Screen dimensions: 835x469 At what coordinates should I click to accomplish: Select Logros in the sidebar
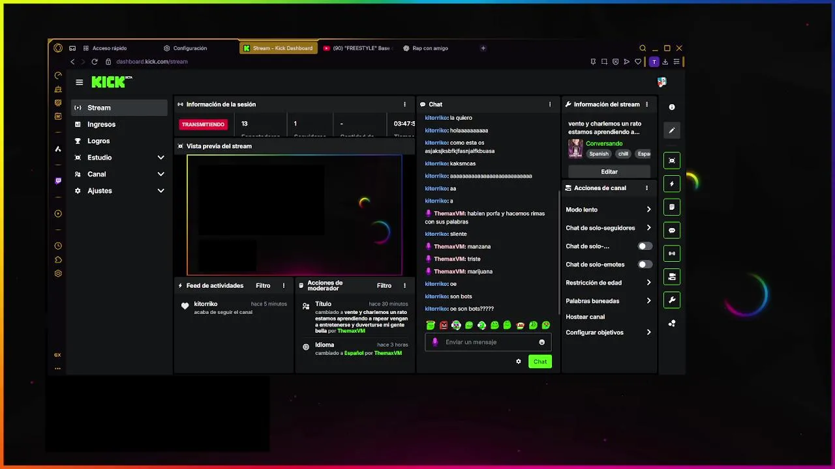point(119,141)
